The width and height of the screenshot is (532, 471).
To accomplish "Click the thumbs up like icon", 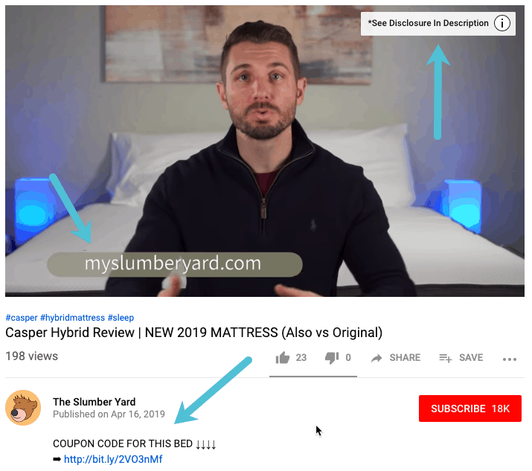I will tap(282, 358).
